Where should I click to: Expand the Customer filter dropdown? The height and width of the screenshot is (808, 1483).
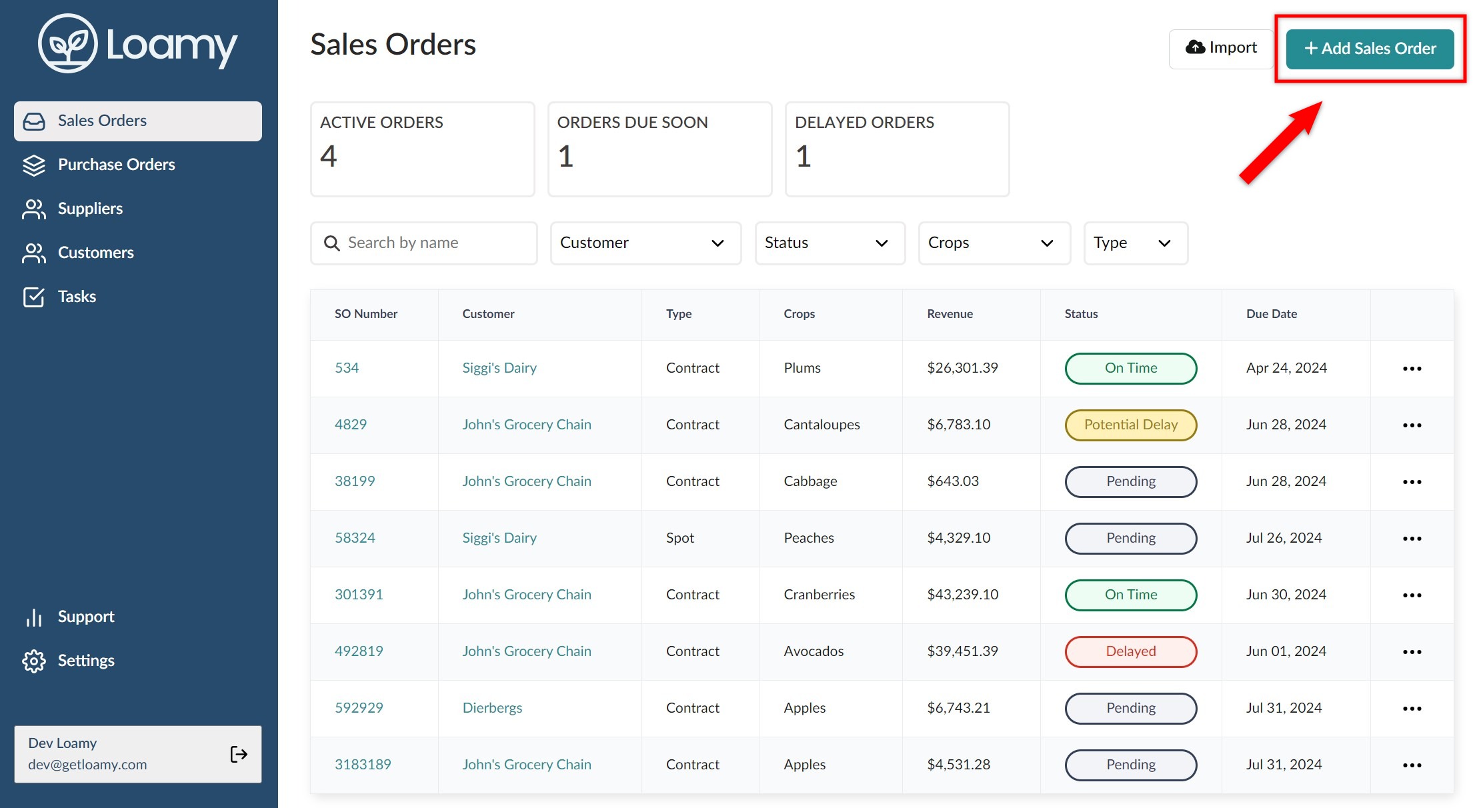(645, 243)
